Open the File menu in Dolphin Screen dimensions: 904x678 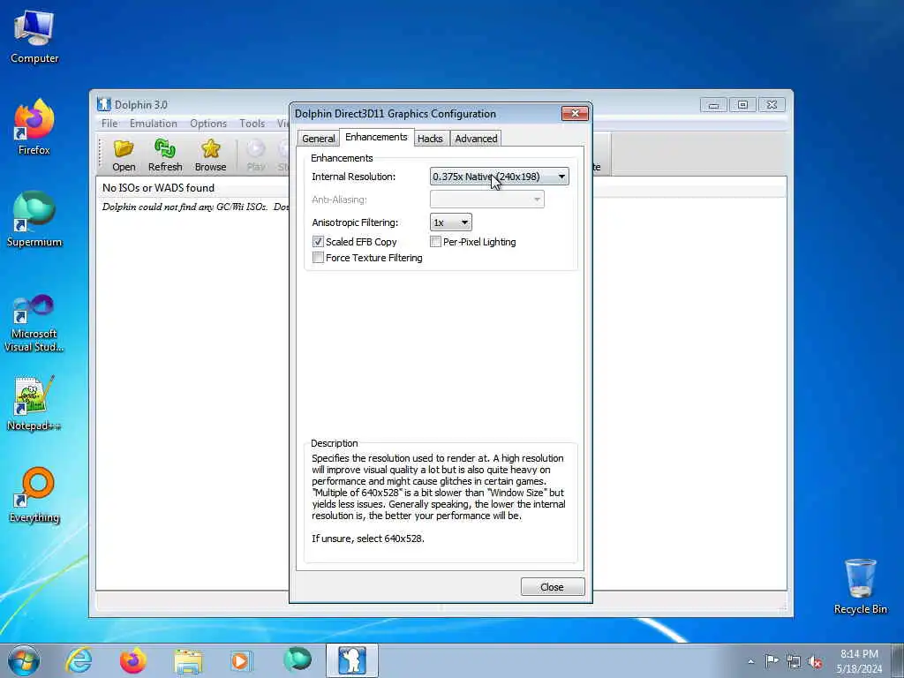(109, 124)
